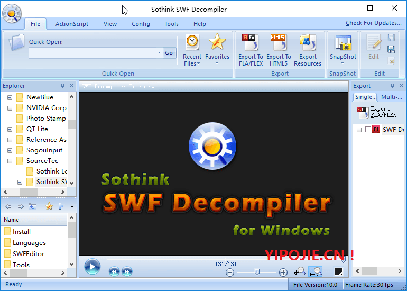Viewport: 407px width, 291px height.
Task: Open the Help ribbon tab
Action: click(x=200, y=24)
